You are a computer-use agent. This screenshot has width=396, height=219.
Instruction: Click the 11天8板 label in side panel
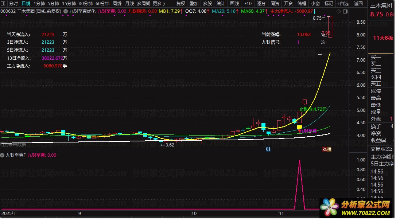383,38
